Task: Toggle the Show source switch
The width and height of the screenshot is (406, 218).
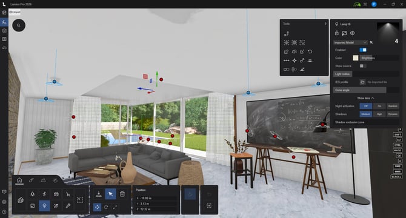Action: coord(363,66)
